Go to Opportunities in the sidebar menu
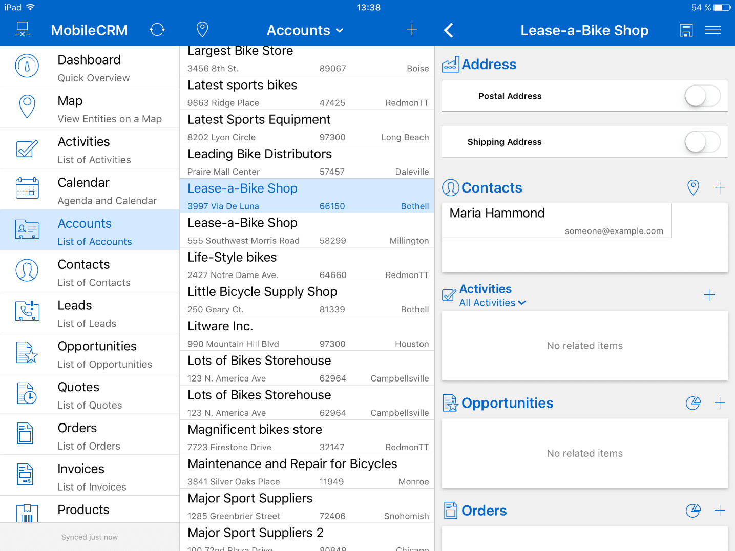The height and width of the screenshot is (551, 735). pyautogui.click(x=90, y=353)
